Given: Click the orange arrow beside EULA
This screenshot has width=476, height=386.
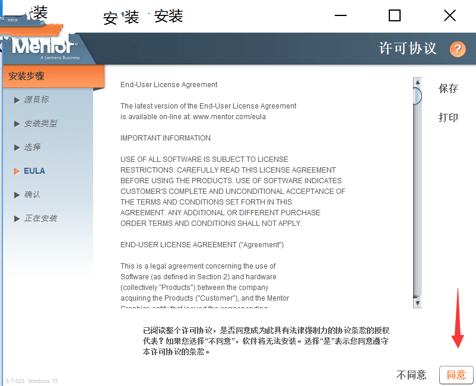Looking at the screenshot, I should point(17,171).
